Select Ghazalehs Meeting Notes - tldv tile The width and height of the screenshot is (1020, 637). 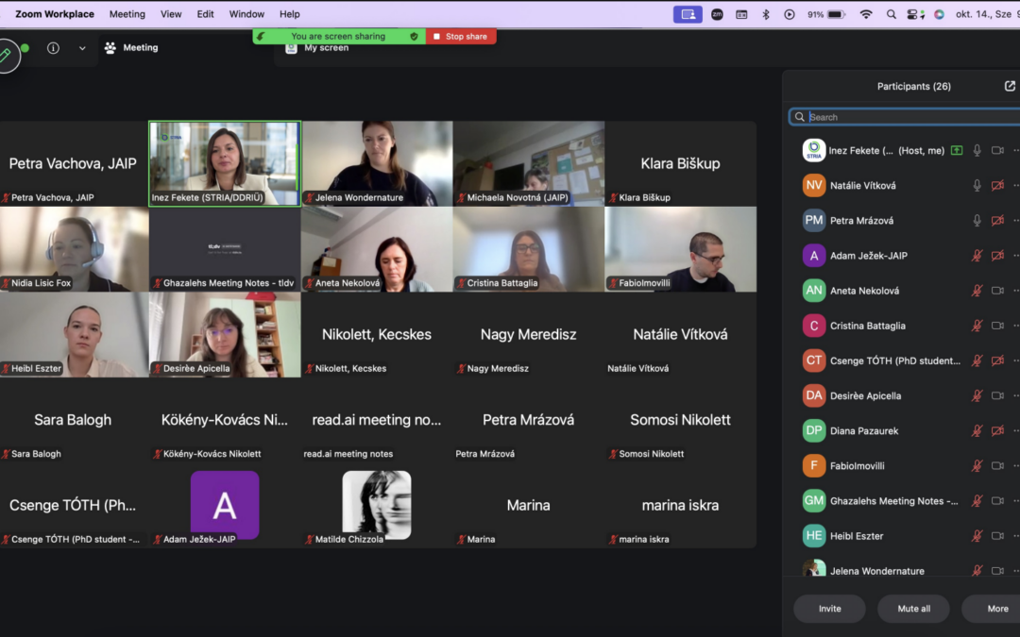click(225, 249)
